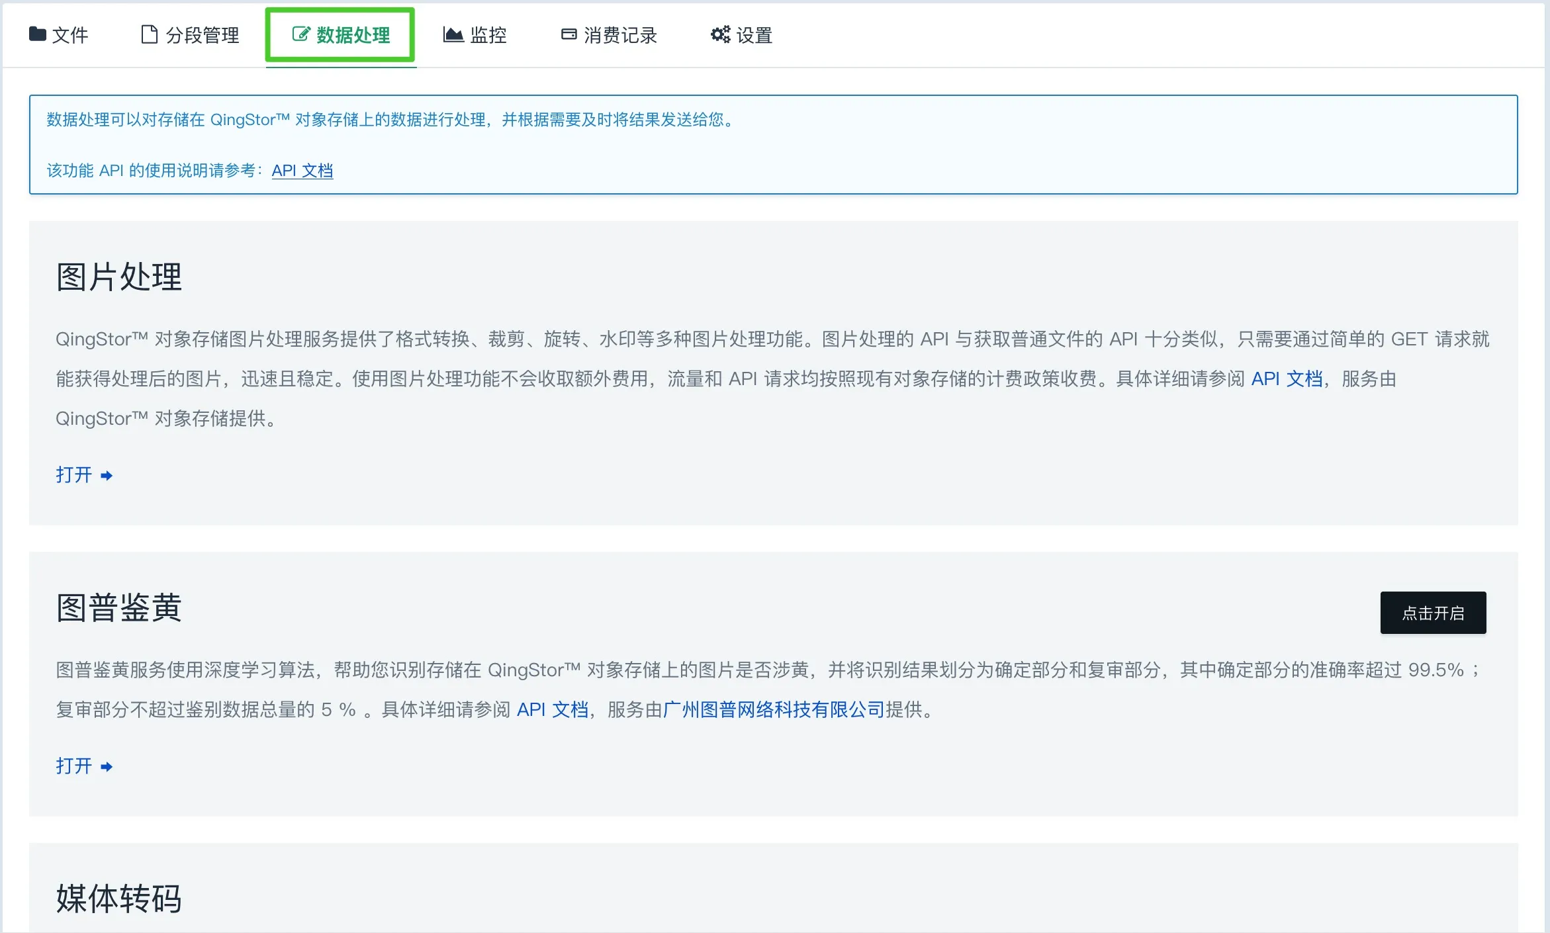Viewport: 1550px width, 933px height.
Task: Open the 分段管理 tab
Action: pyautogui.click(x=202, y=35)
